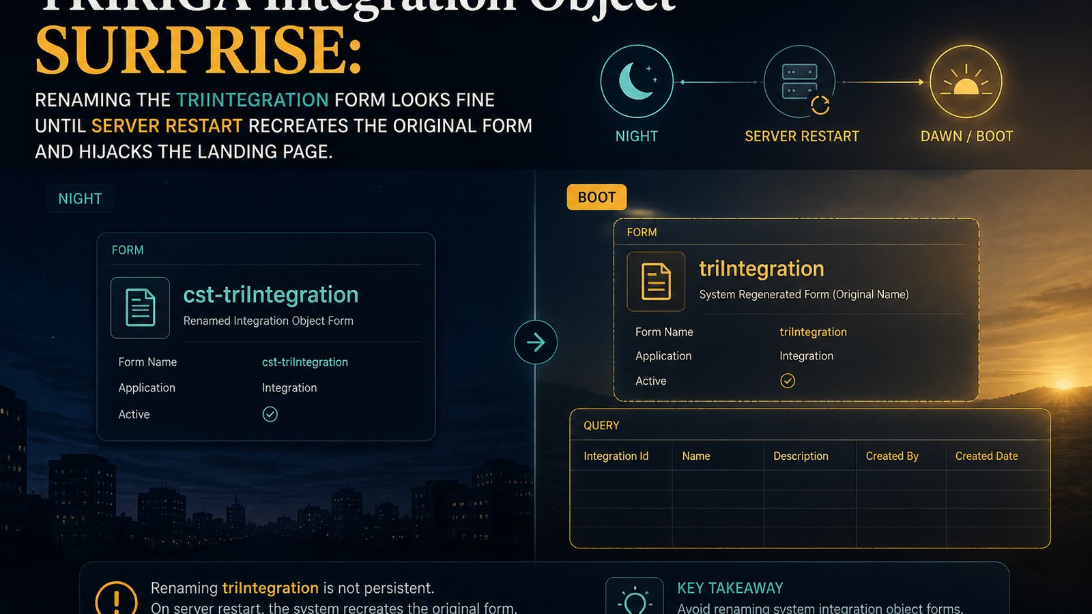Click the FORM label in boot card
Screen dimensions: 1092x614
click(642, 232)
